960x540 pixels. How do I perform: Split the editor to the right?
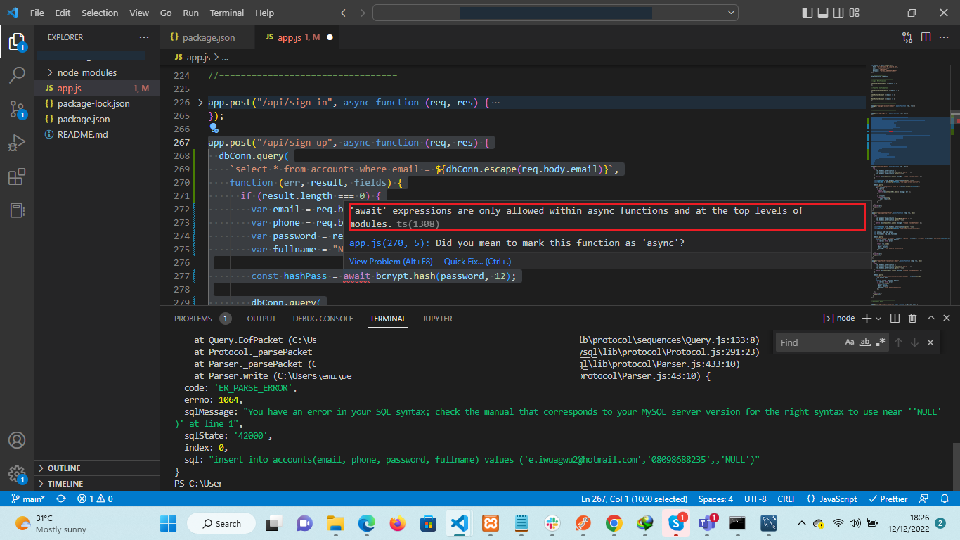pyautogui.click(x=926, y=37)
